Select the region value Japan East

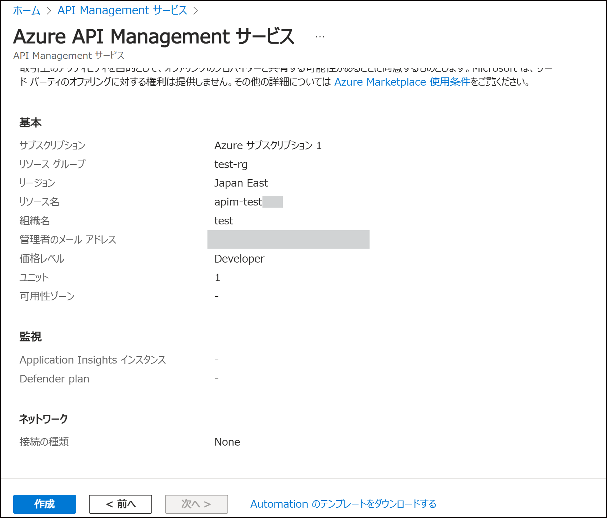pyautogui.click(x=241, y=183)
